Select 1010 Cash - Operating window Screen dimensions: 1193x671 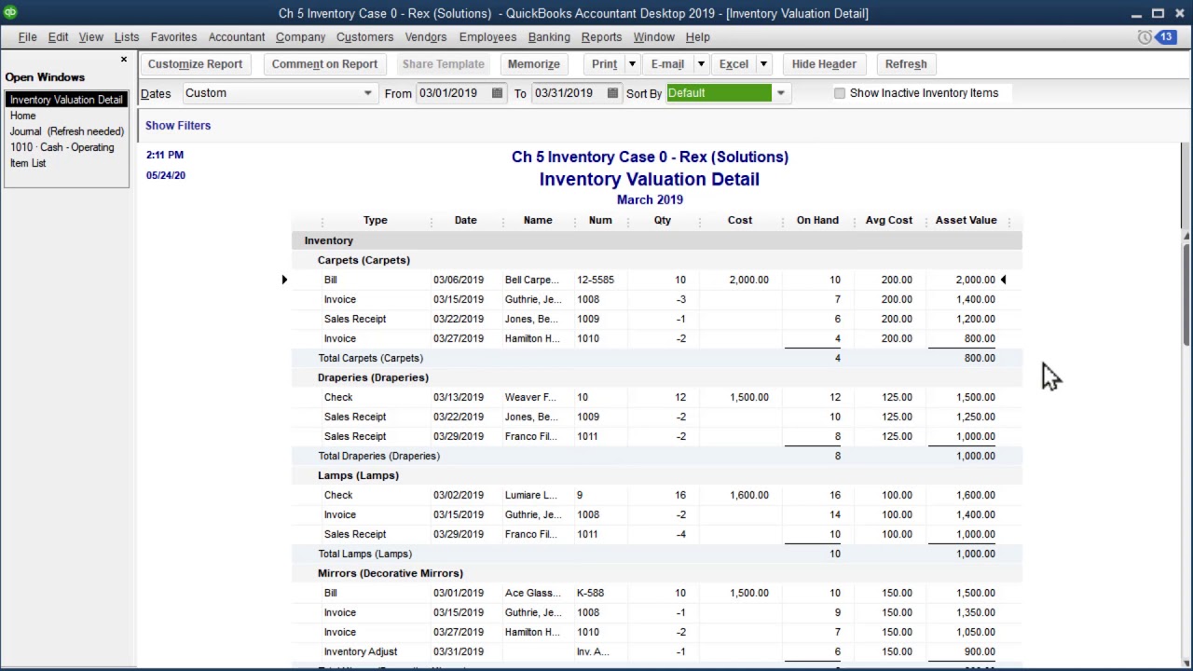(x=62, y=147)
